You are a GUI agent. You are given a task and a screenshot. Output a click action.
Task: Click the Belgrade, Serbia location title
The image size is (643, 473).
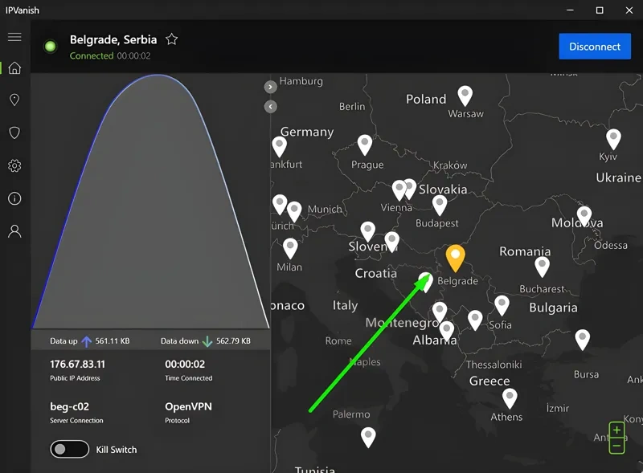pos(113,39)
